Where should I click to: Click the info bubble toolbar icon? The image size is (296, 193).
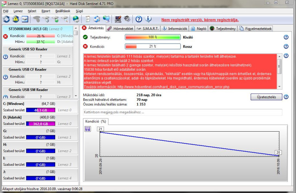(x=148, y=19)
